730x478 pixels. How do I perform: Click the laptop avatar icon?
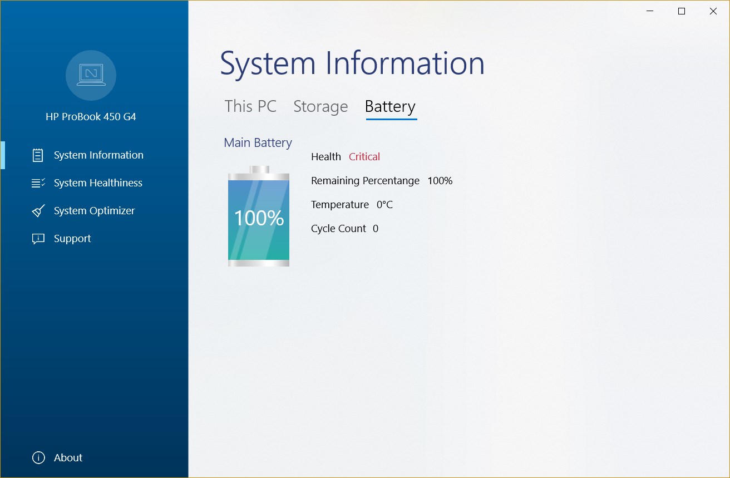click(x=91, y=75)
